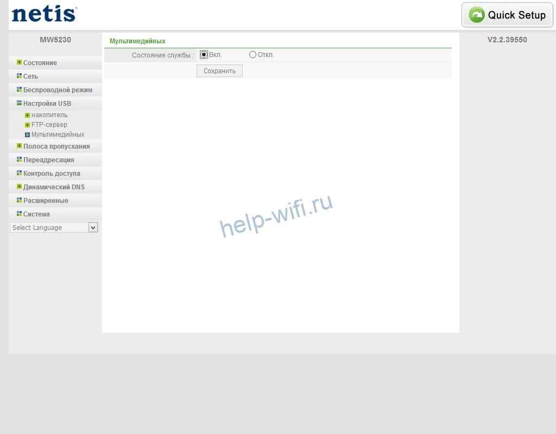This screenshot has width=556, height=434.
Task: Click the grid icon beside Сеть
Action: pyautogui.click(x=19, y=76)
